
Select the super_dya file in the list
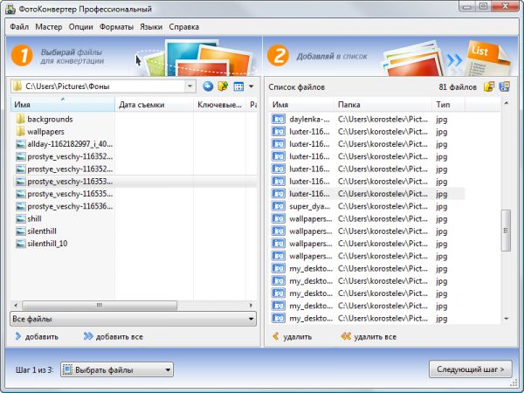click(367, 206)
